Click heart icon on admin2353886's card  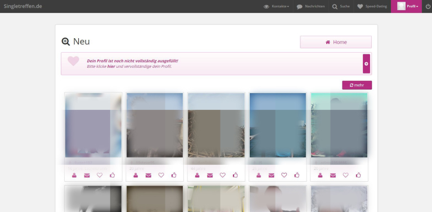345,175
